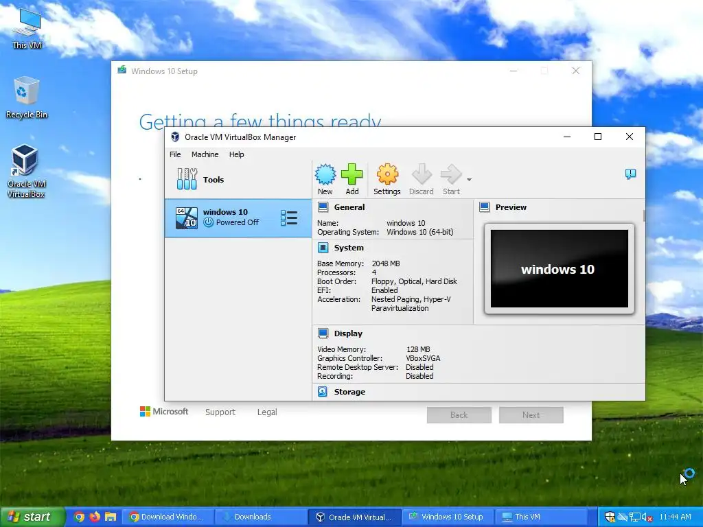Minimize the VirtualBox Manager window

pos(567,137)
